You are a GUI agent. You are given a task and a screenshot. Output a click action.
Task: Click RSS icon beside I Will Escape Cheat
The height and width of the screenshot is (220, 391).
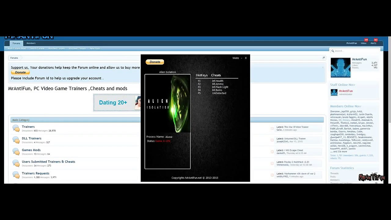[x=272, y=152]
